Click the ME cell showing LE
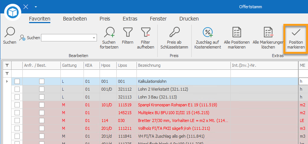This screenshot has height=144, width=308. point(303,120)
